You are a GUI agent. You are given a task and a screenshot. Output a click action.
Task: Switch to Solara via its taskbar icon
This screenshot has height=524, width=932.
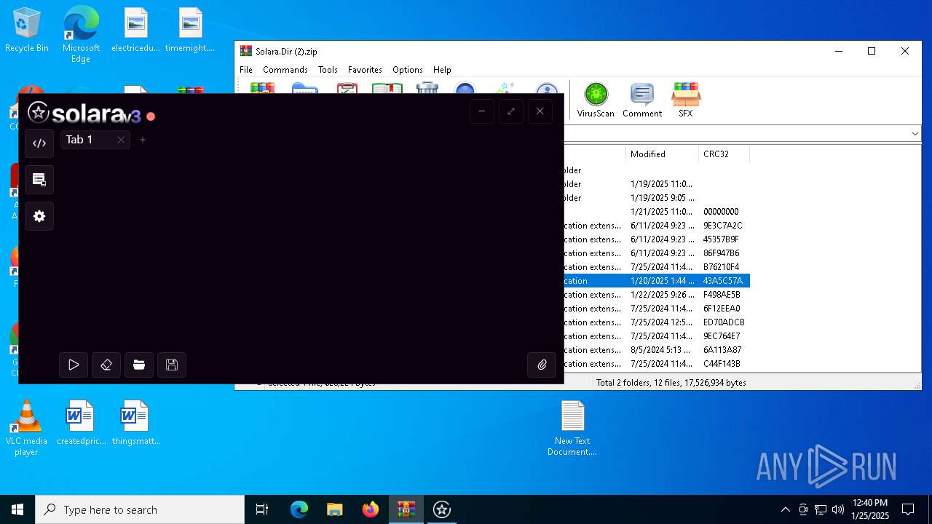tap(442, 509)
